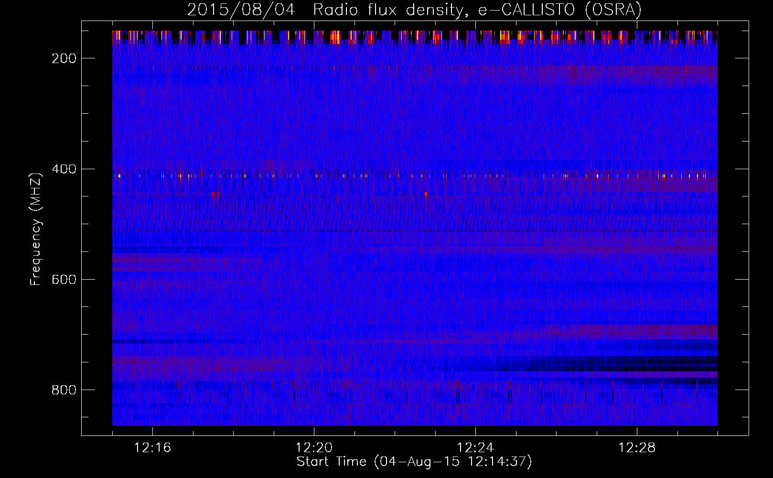
Task: Click the 400 frequency tick label
Action: pyautogui.click(x=64, y=169)
